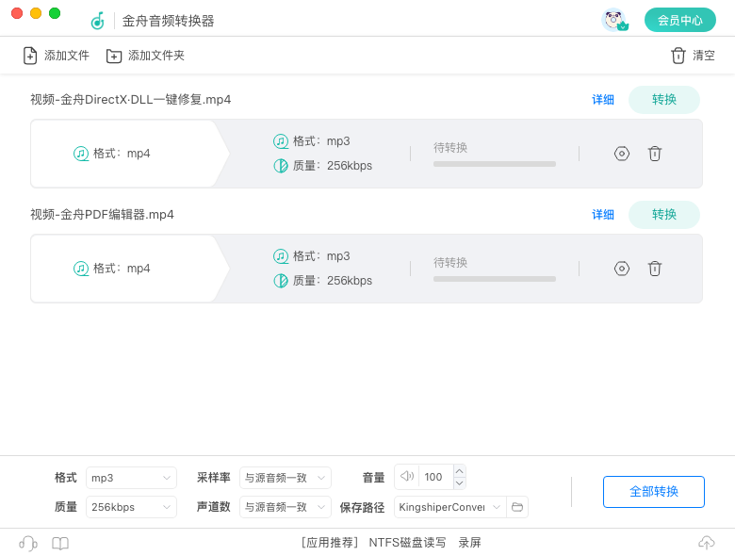Viewport: 735px width, 556px height.
Task: Click the 会员中心 button
Action: tap(680, 20)
